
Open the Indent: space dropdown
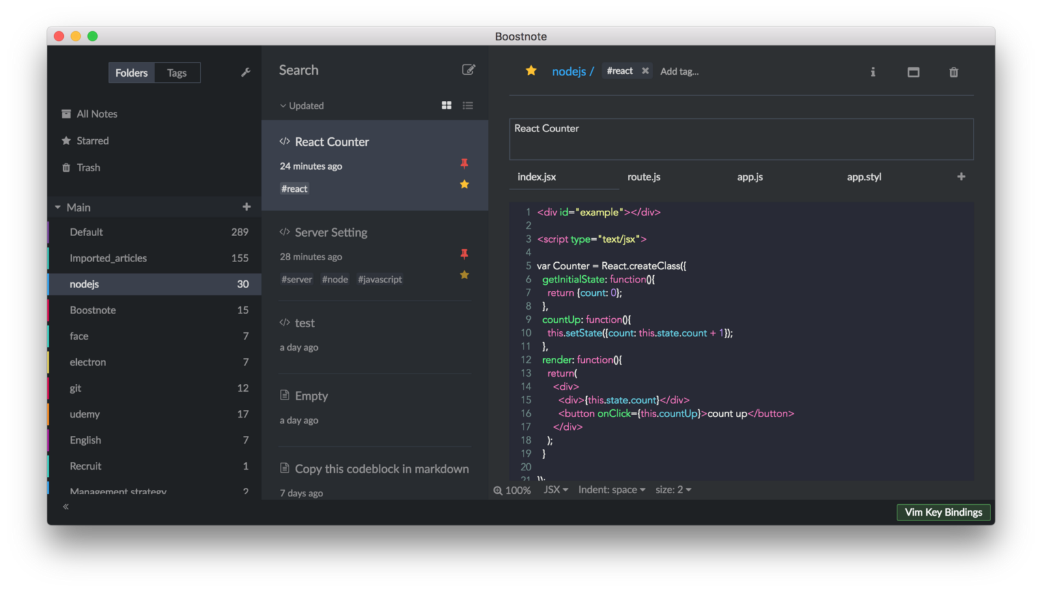(x=612, y=489)
